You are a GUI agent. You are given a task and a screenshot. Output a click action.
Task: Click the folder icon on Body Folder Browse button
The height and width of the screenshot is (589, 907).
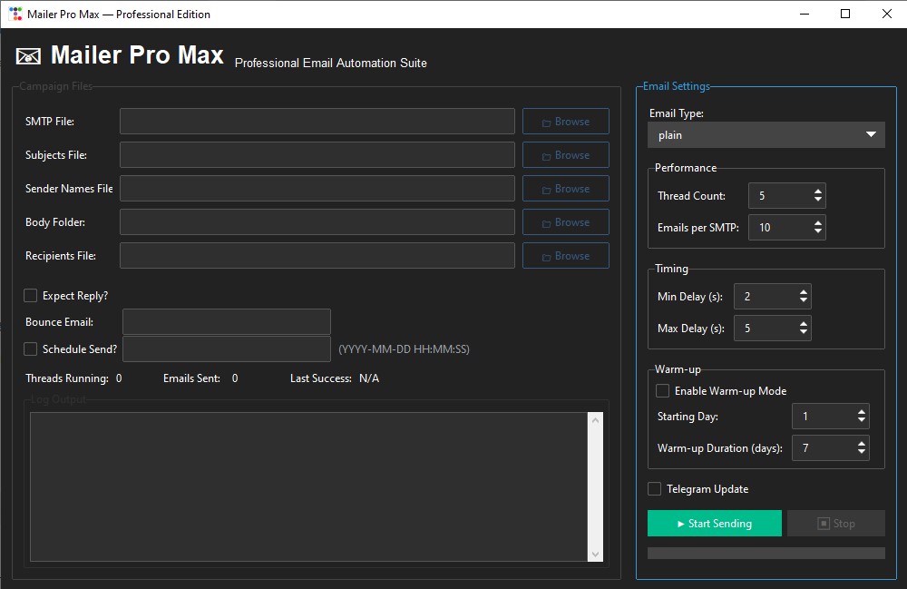[x=547, y=221]
